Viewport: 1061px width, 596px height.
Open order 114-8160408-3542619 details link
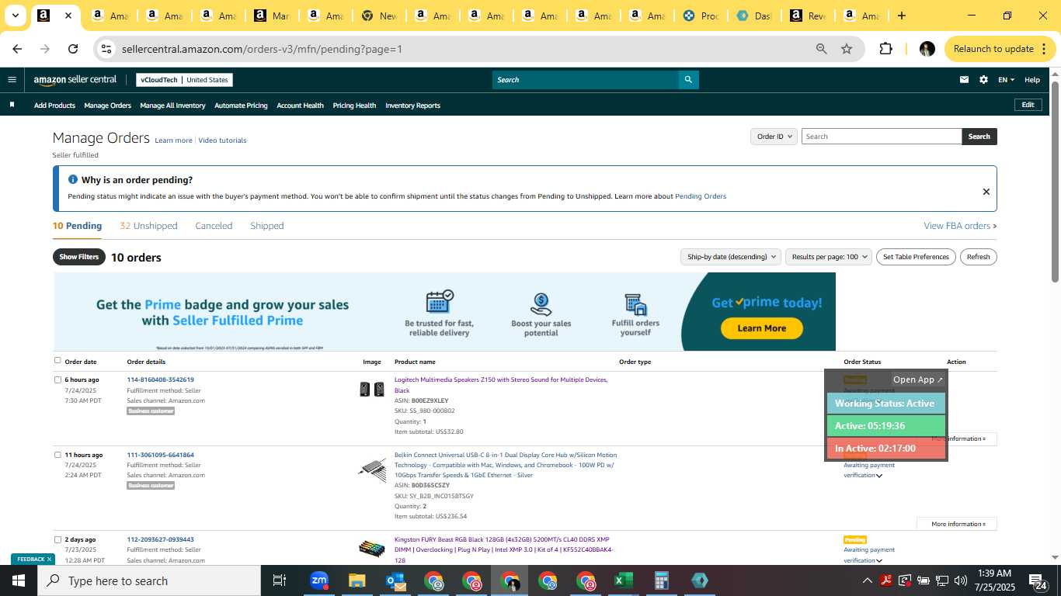coord(160,379)
